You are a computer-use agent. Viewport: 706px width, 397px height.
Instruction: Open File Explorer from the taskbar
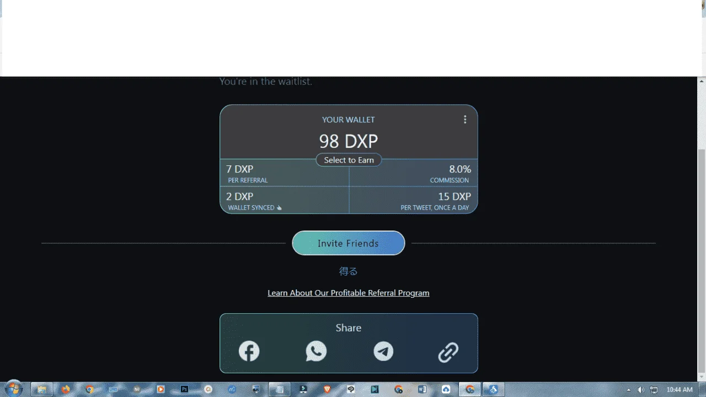[42, 389]
